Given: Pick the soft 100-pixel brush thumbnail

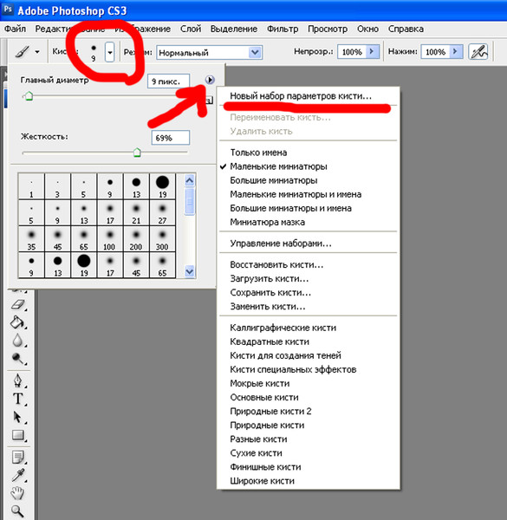Looking at the screenshot, I should point(110,239).
